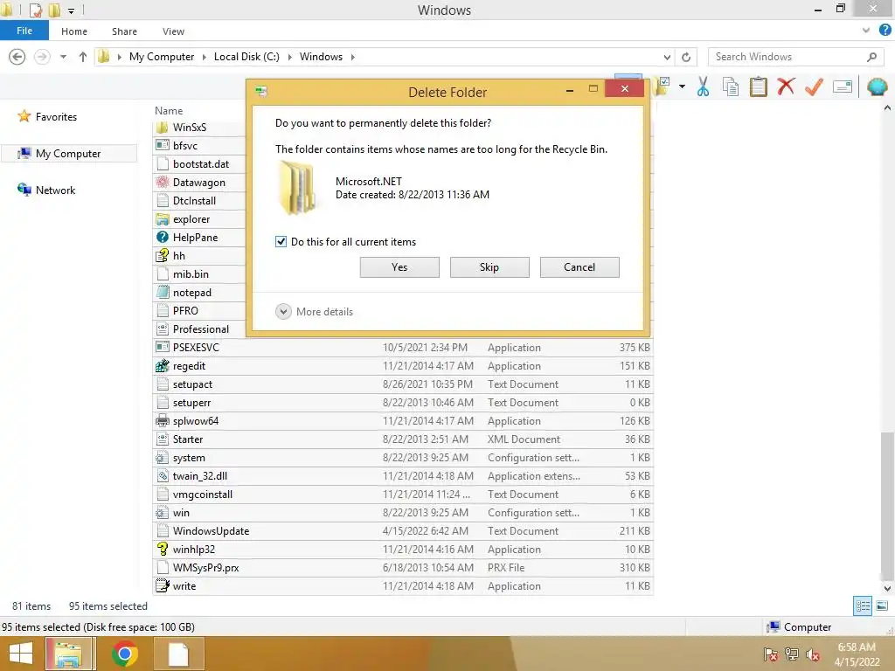Screen dimensions: 895x671
Task: Click the File Explorer taskbar button
Action: click(x=68, y=654)
